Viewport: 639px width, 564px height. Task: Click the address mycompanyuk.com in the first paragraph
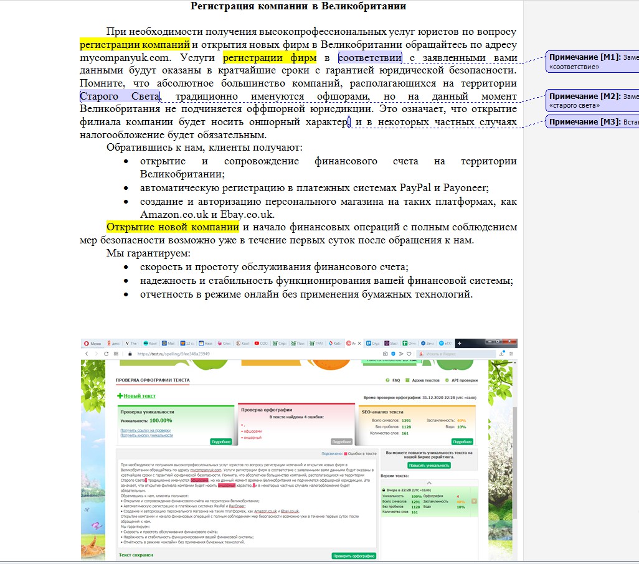(125, 58)
